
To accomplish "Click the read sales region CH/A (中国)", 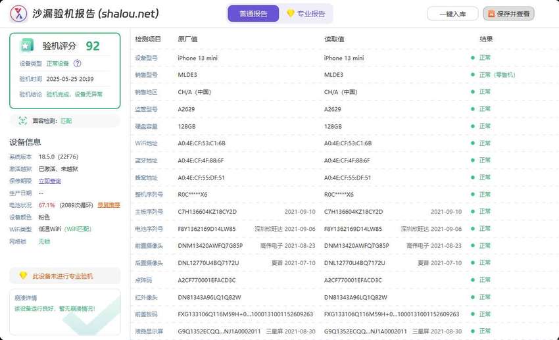I will [341, 92].
